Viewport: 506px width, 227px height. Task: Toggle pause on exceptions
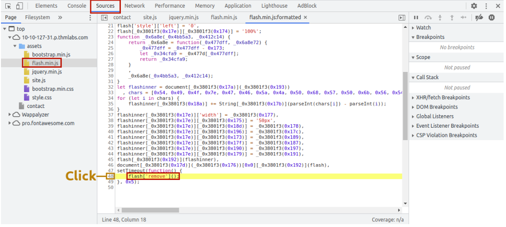pyautogui.click(x=492, y=17)
